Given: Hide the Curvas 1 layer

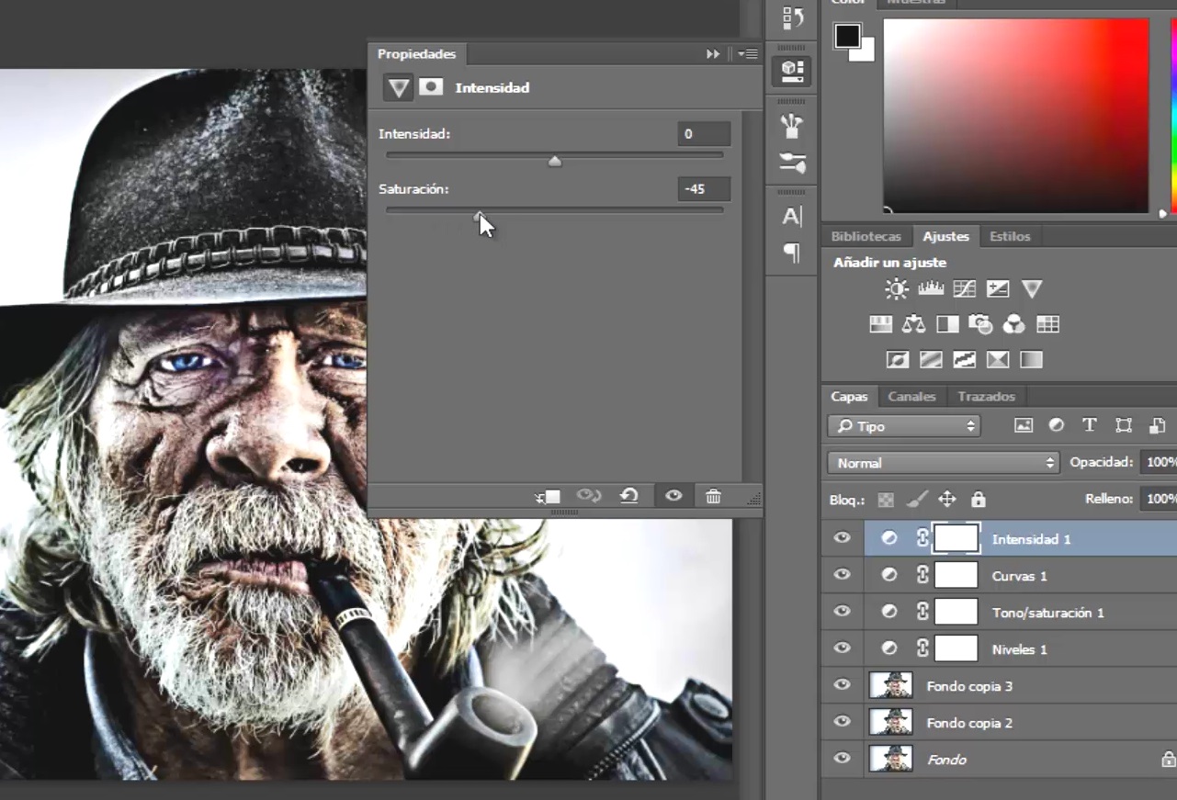Looking at the screenshot, I should point(842,575).
